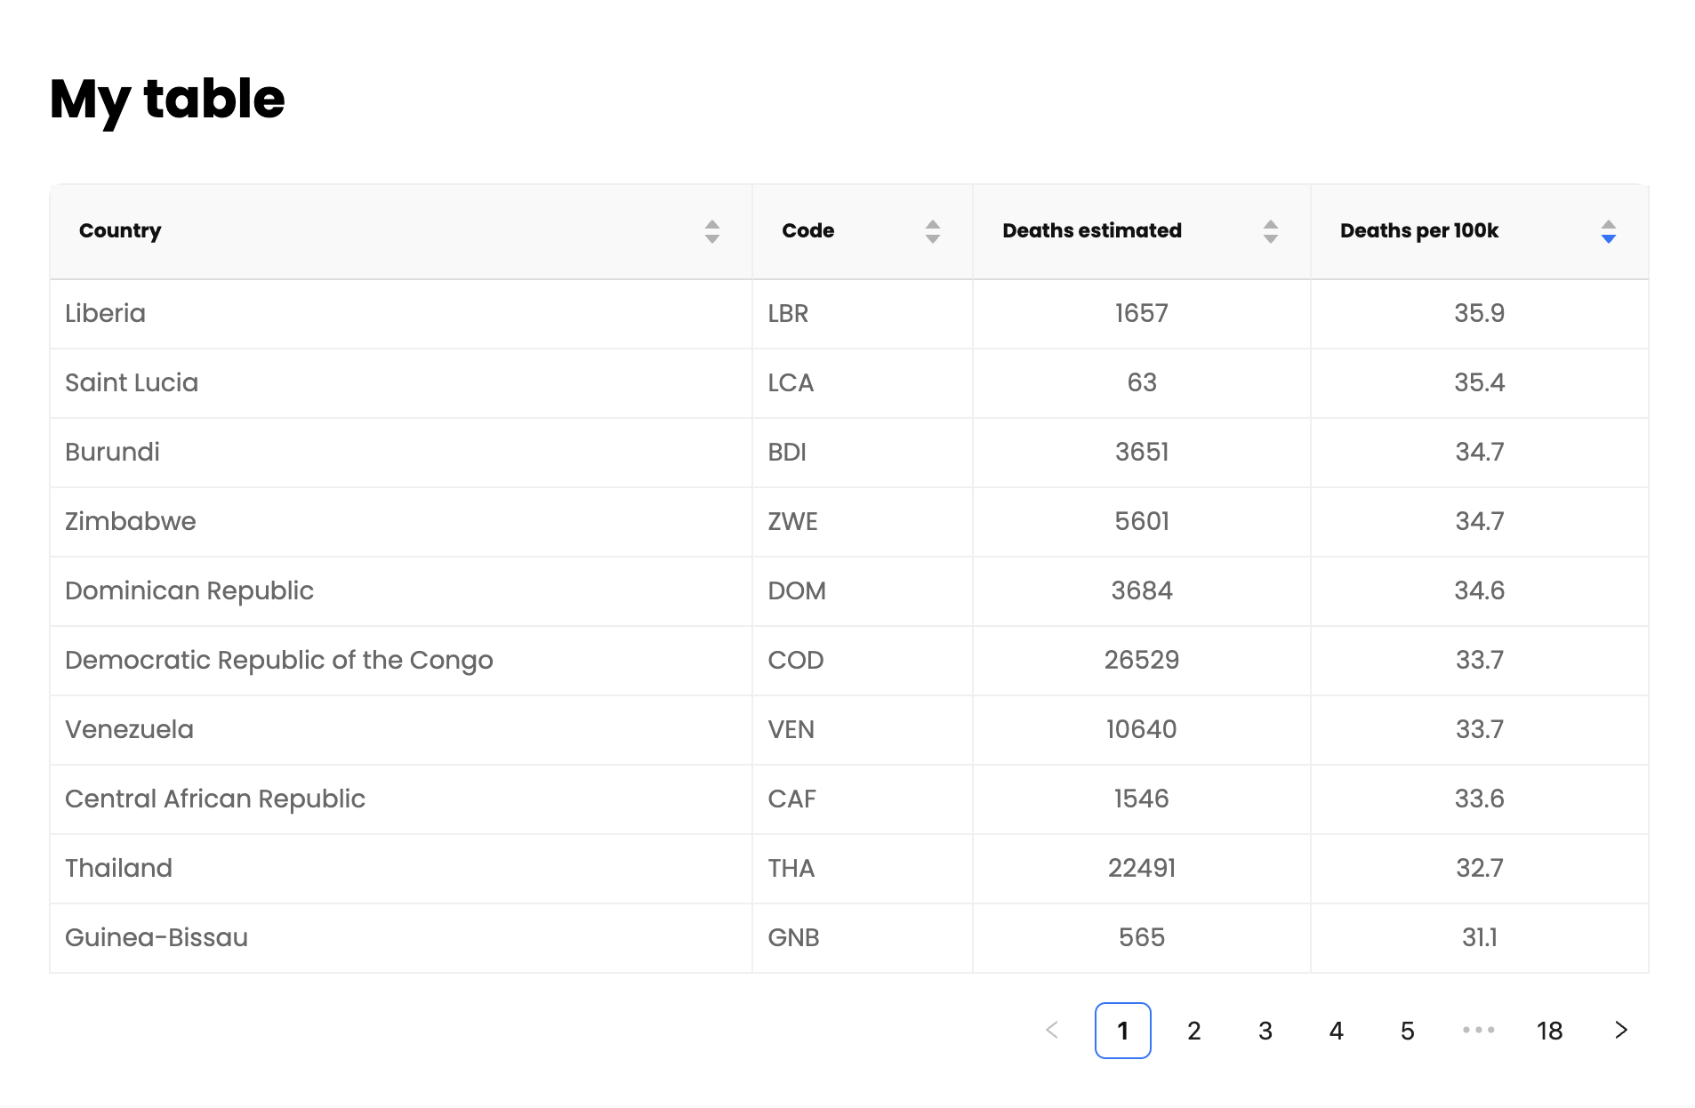Click Venezuela's deaths estimated value 10640
This screenshot has height=1108, width=1695.
pyautogui.click(x=1141, y=730)
